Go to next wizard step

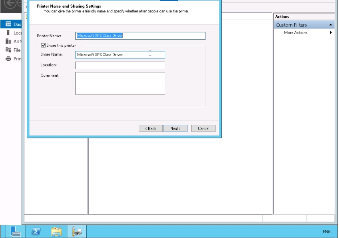click(x=175, y=128)
